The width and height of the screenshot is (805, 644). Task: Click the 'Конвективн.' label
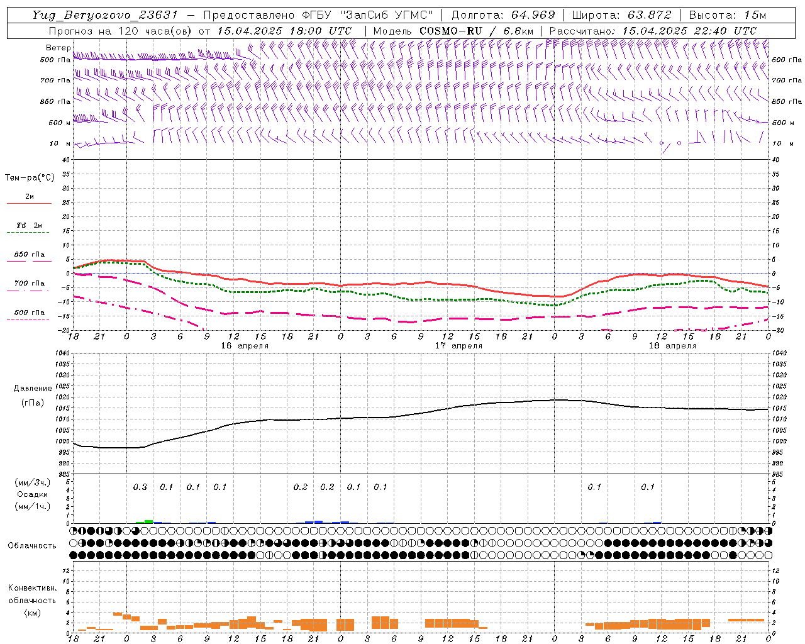click(x=33, y=588)
